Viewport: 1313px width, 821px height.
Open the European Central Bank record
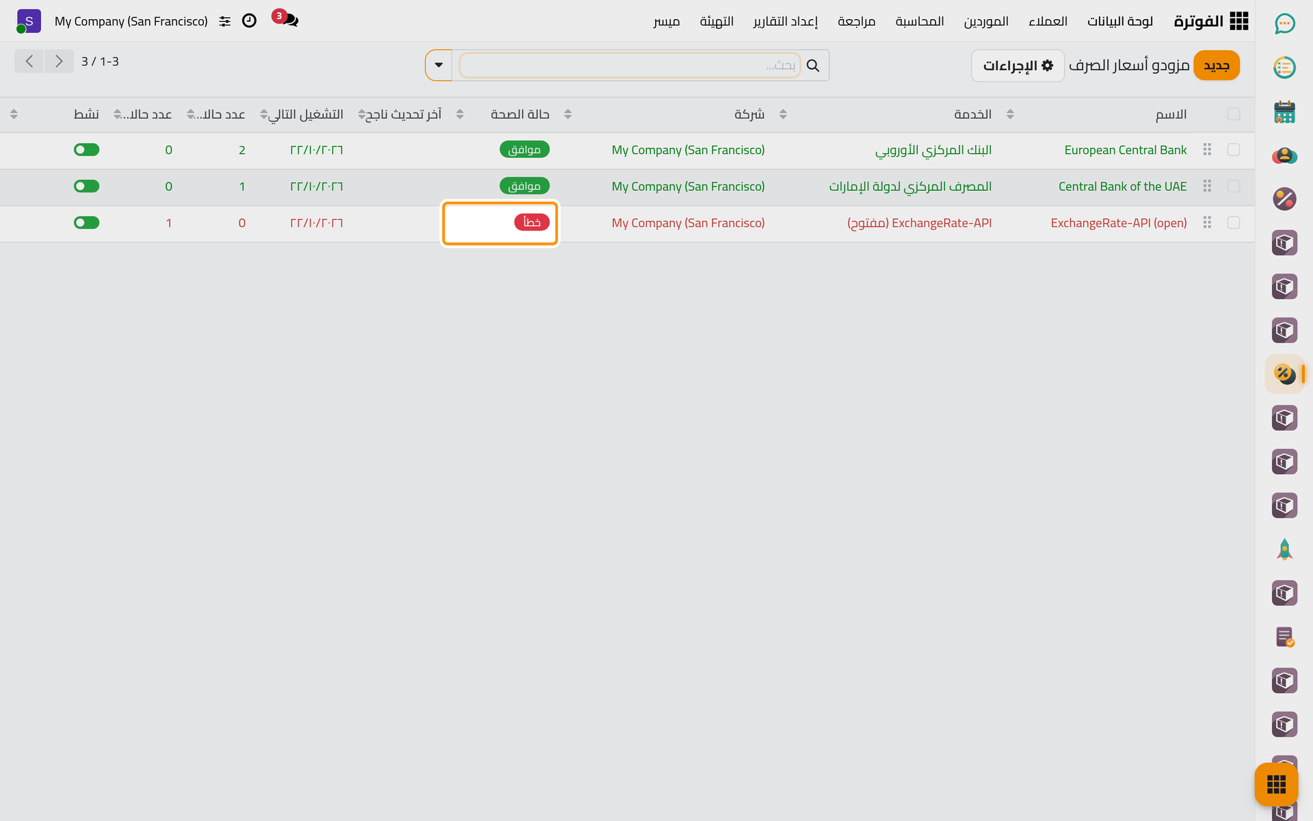coord(1126,150)
